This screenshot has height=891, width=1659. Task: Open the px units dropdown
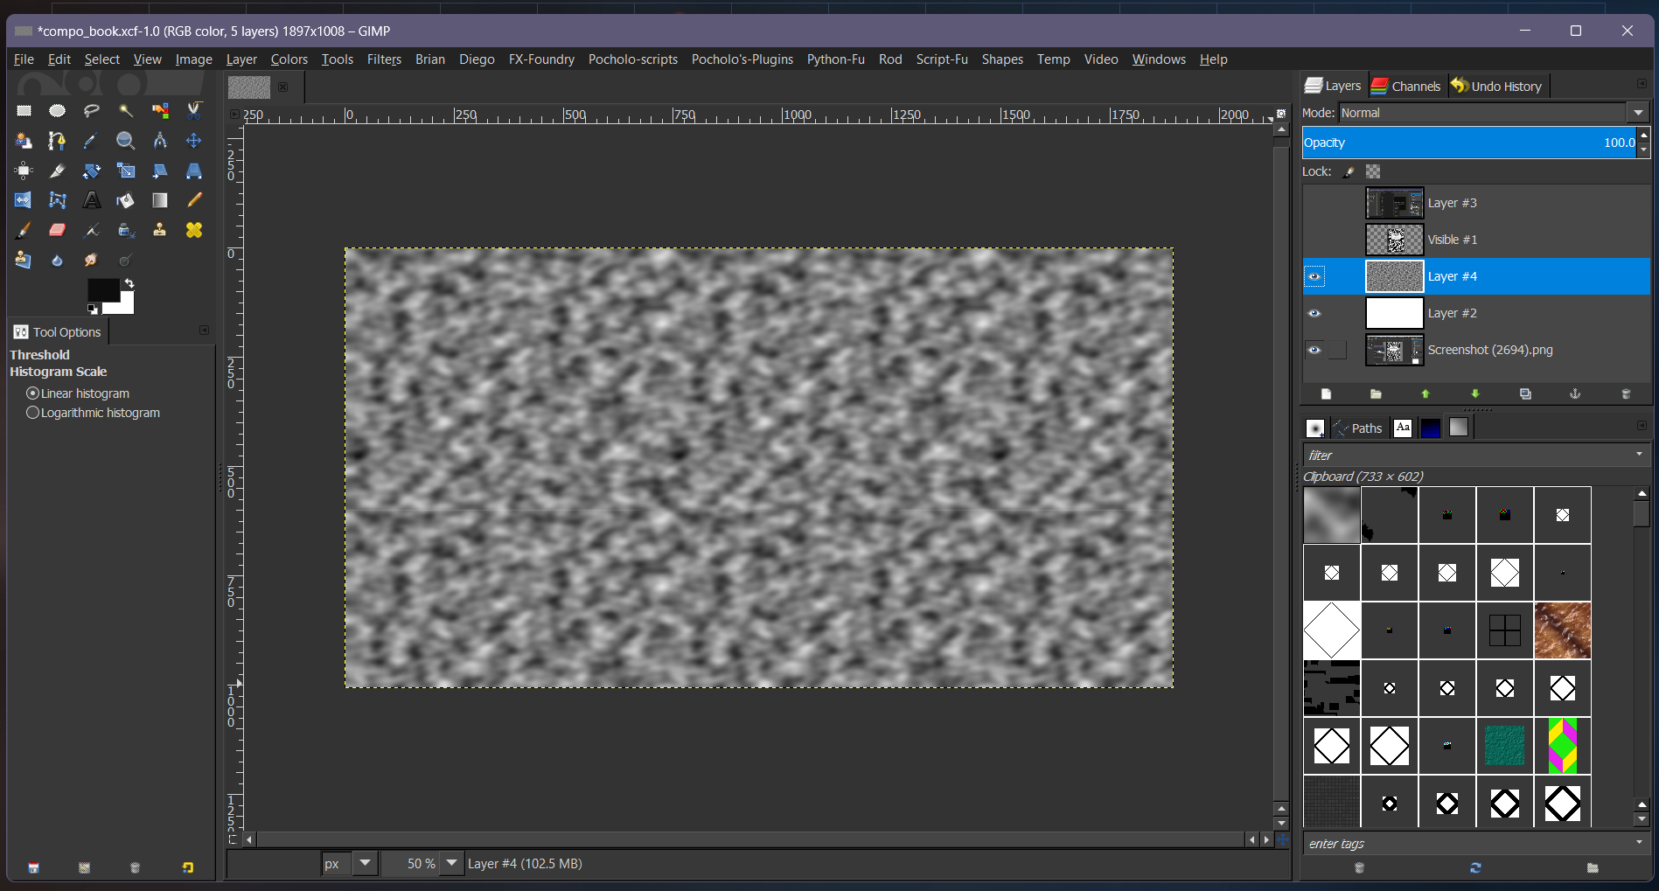(x=366, y=863)
